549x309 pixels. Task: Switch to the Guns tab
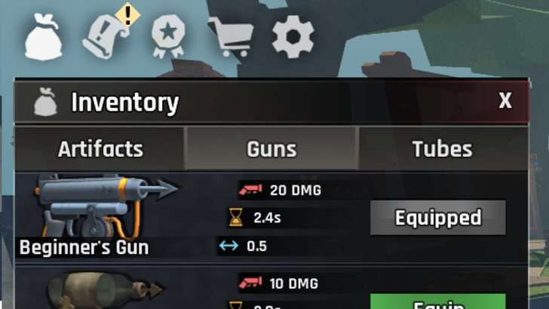pos(271,148)
